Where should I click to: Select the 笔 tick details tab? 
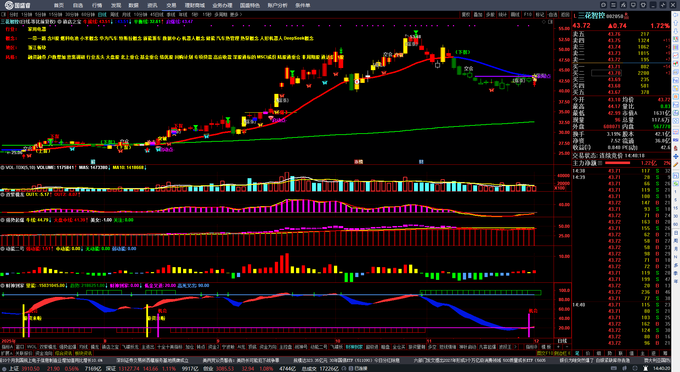click(x=577, y=353)
